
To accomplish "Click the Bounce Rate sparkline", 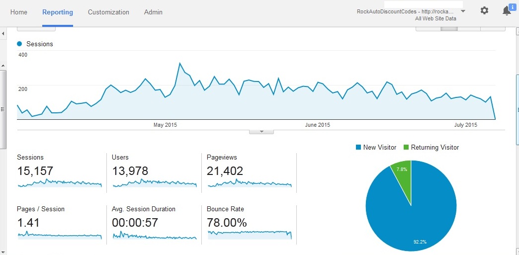I will coord(250,235).
